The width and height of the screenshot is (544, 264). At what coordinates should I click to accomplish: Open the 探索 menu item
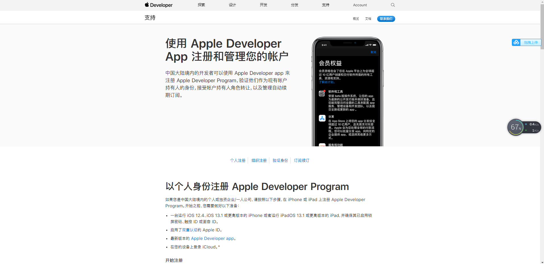pos(201,5)
